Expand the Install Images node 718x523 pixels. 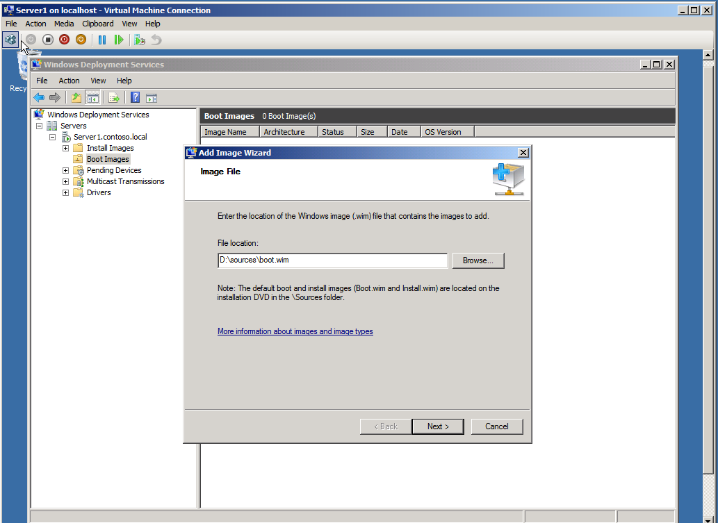tap(66, 148)
